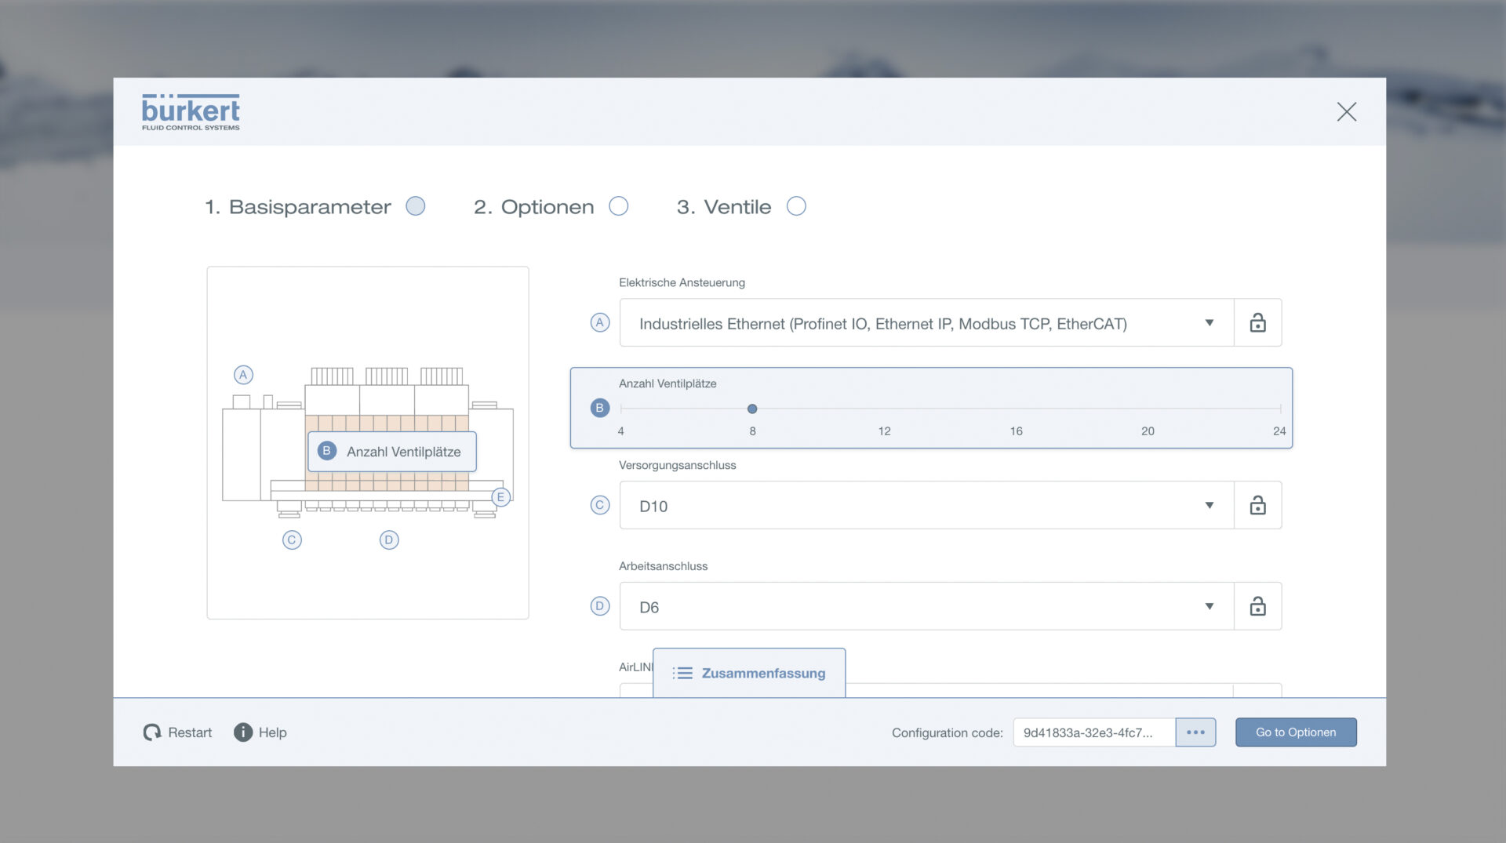The height and width of the screenshot is (843, 1506).
Task: Switch to the 3. Ventile step
Action: pos(723,207)
